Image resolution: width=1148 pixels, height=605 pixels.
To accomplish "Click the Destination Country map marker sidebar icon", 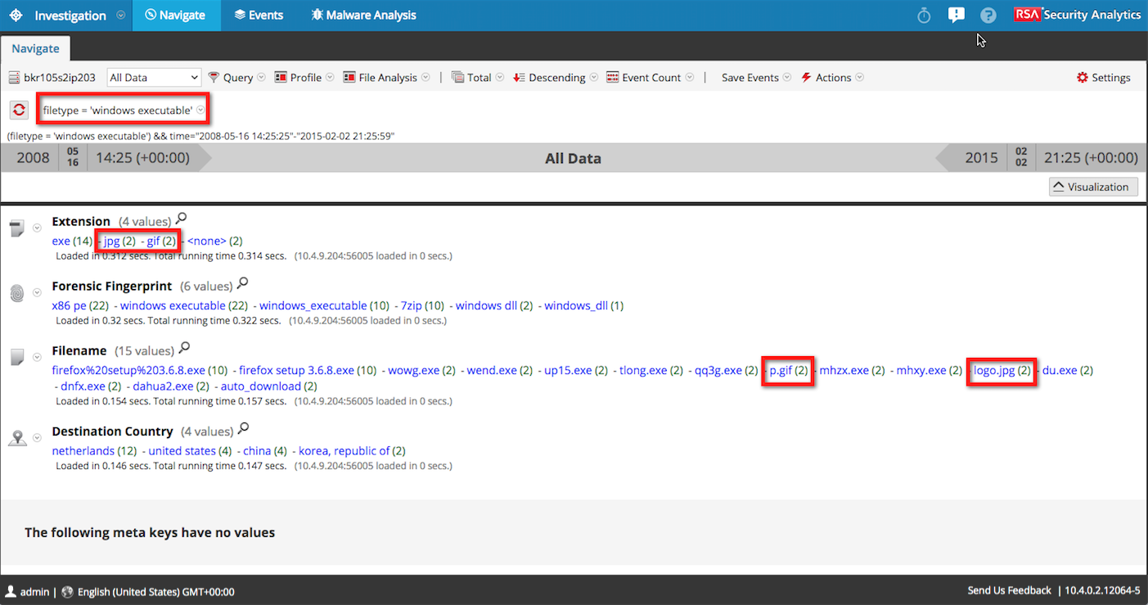I will tap(17, 437).
